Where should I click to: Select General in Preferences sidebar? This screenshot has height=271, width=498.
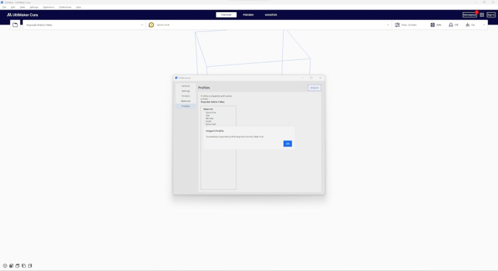186,86
